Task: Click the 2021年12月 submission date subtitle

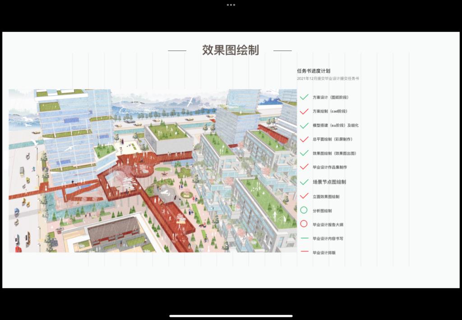Action: click(x=328, y=79)
